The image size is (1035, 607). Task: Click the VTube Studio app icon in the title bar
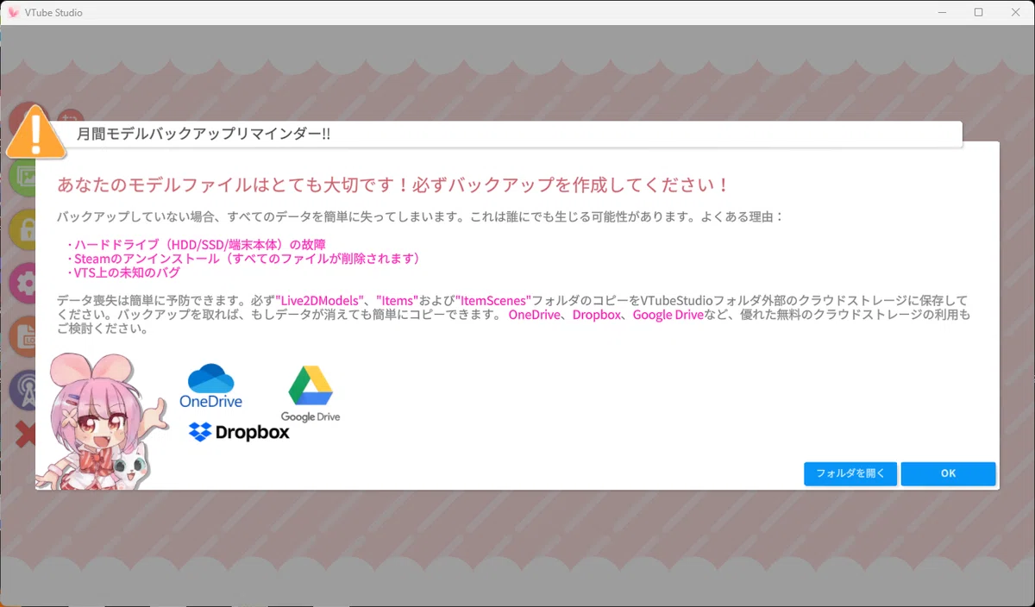click(13, 12)
